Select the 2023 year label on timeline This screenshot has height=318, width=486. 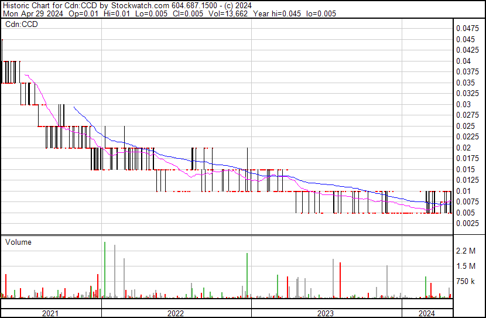pyautogui.click(x=325, y=313)
